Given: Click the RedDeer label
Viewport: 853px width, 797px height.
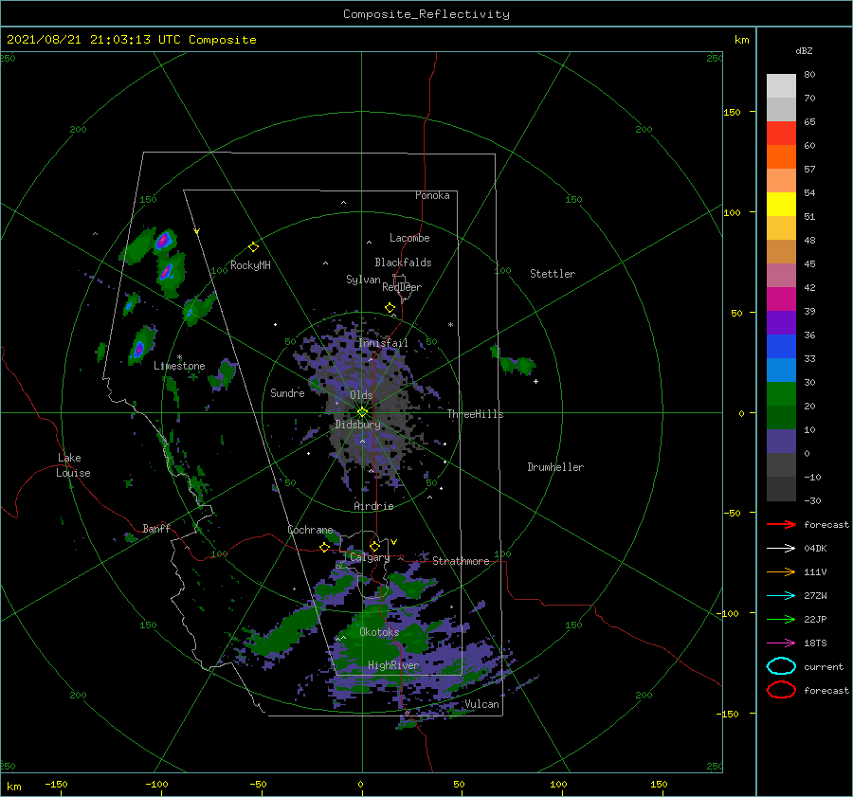Looking at the screenshot, I should click(x=402, y=287).
